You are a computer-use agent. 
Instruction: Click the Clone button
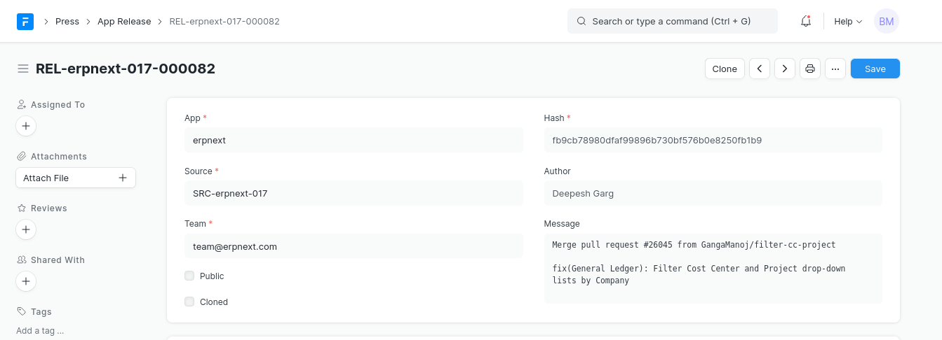(725, 69)
